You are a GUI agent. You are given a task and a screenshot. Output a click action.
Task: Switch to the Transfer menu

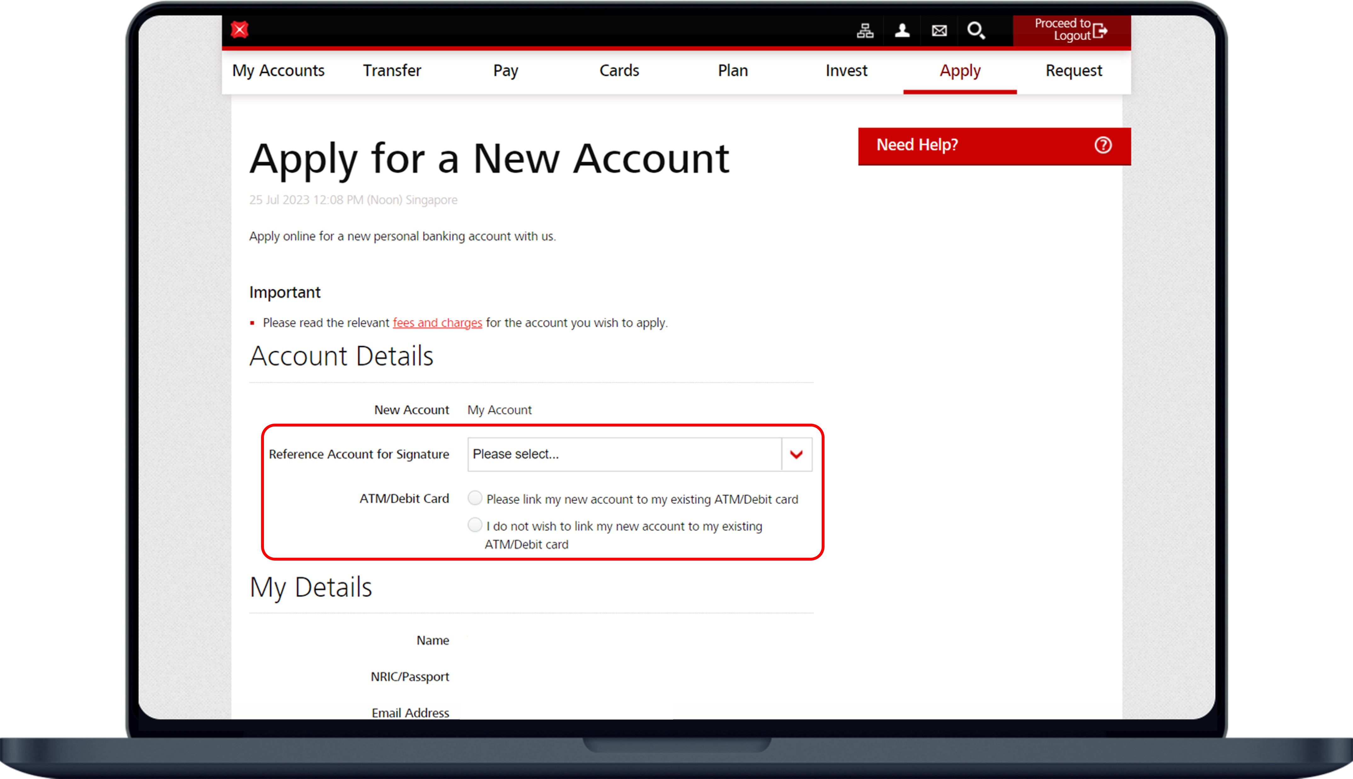point(392,71)
